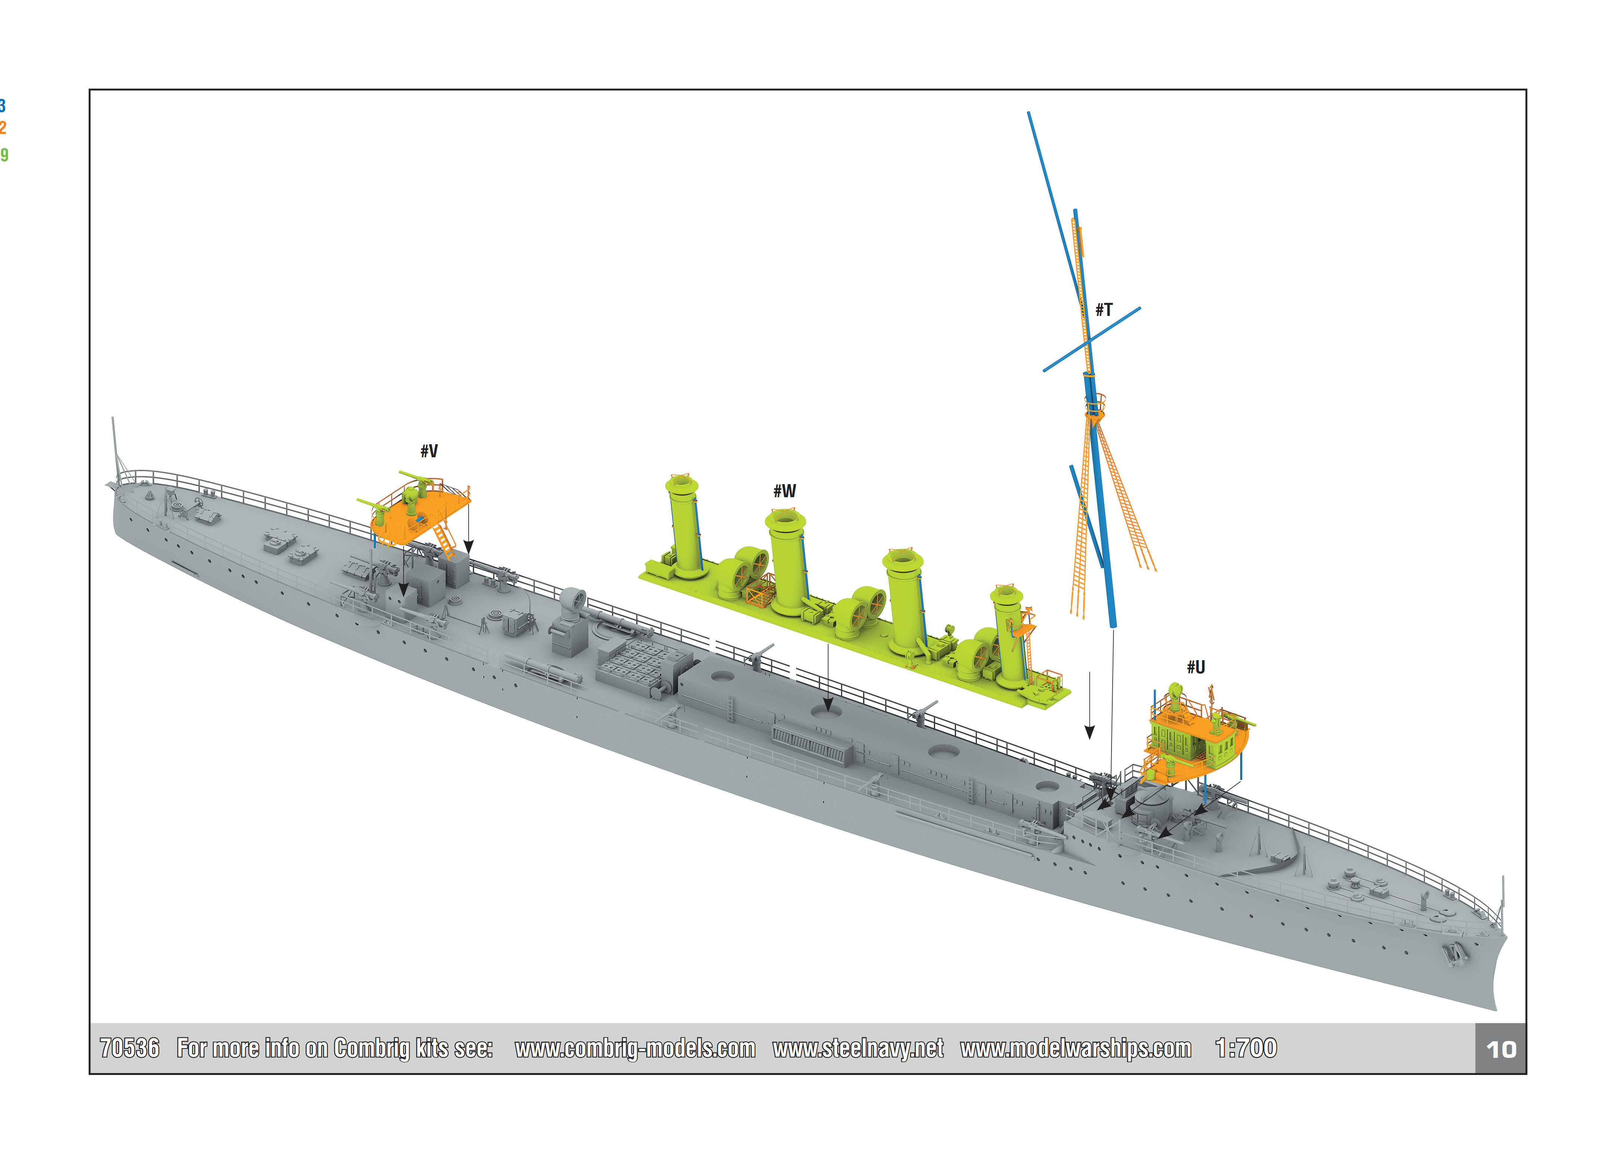Click the #W funnel assembly label
The width and height of the screenshot is (1616, 1160).
[x=784, y=491]
